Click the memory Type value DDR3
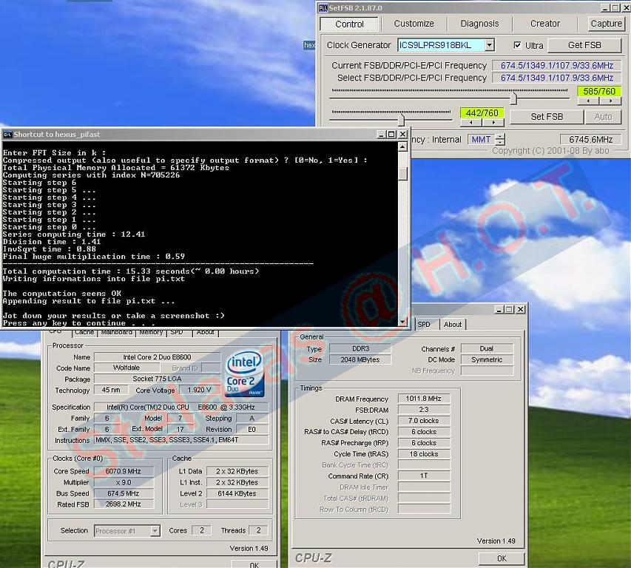 pos(360,348)
